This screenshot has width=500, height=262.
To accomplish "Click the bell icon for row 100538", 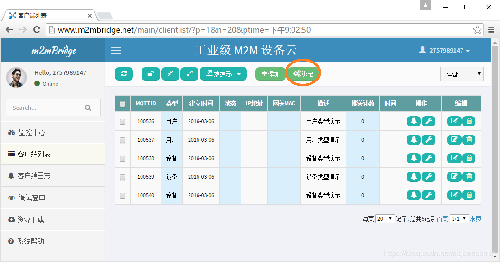I will pos(414,158).
